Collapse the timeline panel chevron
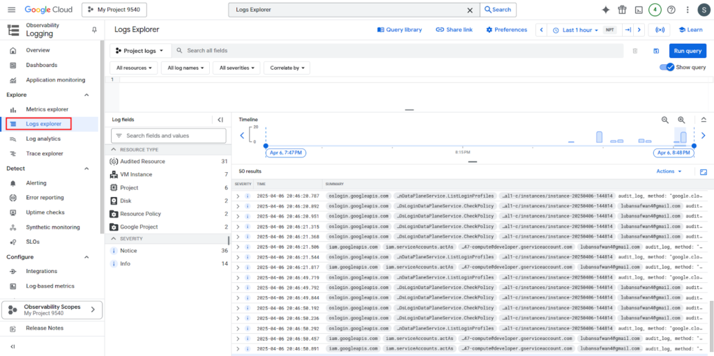The image size is (714, 356). [704, 120]
